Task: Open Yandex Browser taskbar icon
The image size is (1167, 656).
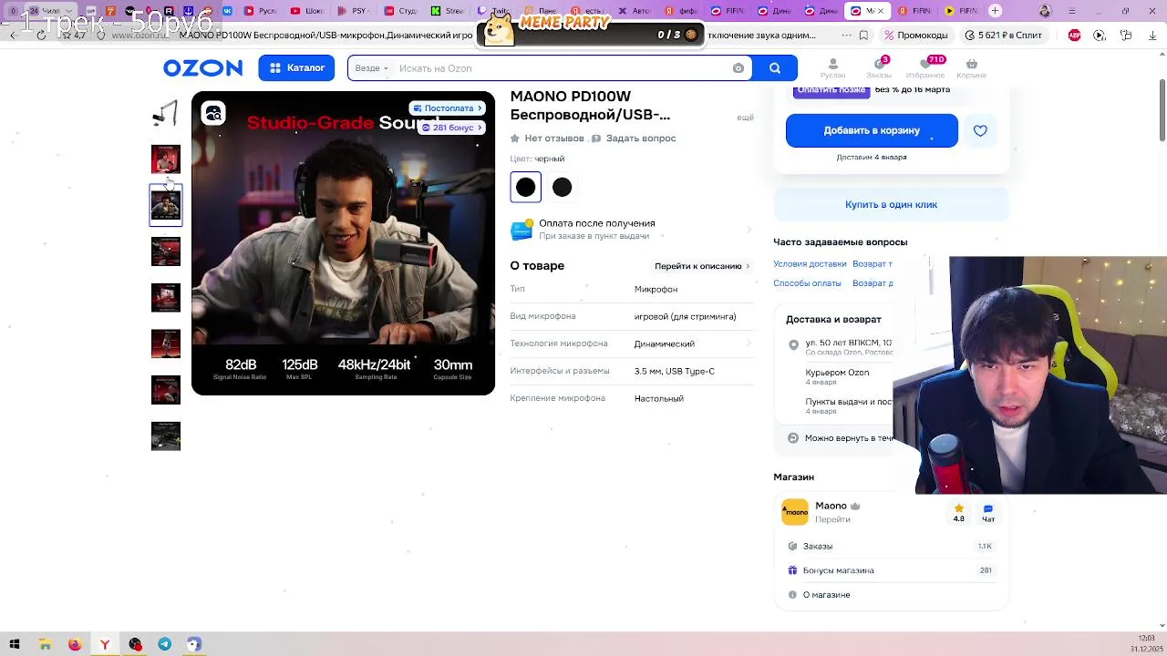Action: (105, 644)
